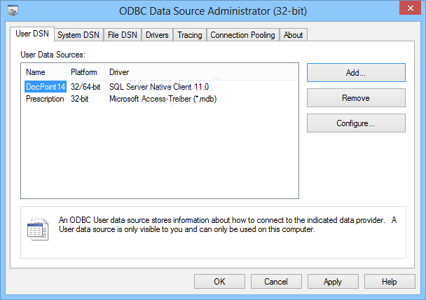Go to the Drivers tab
The image size is (426, 300).
point(157,35)
